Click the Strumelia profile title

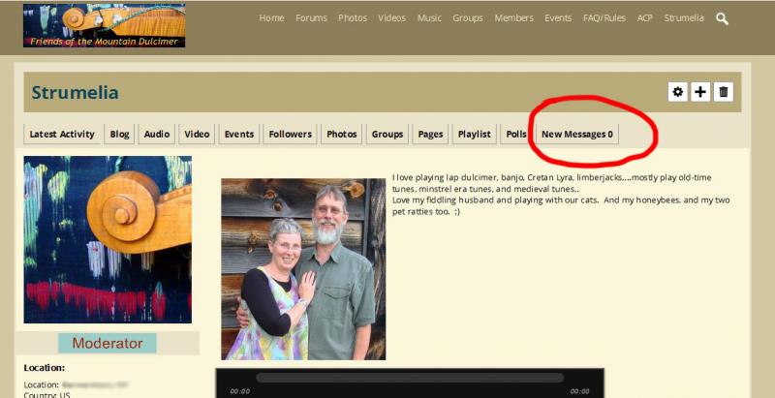[76, 92]
